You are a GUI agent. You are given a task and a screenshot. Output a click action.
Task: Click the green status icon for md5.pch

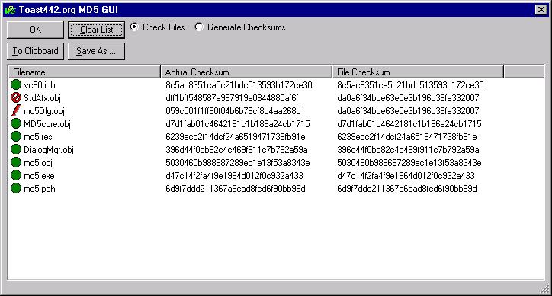pyautogui.click(x=16, y=188)
